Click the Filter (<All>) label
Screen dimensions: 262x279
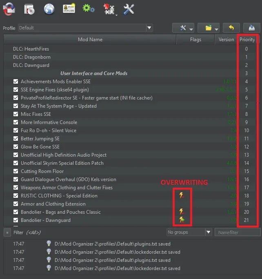(27, 232)
